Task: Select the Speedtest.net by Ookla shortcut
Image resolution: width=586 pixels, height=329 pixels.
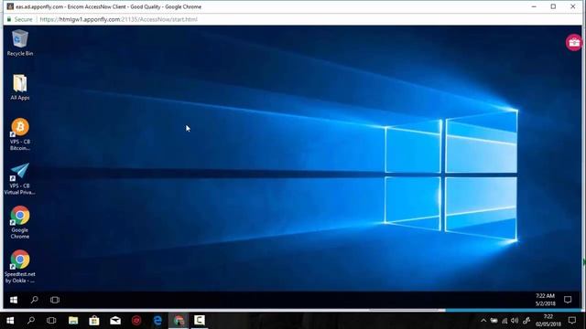Action: [x=20, y=267]
